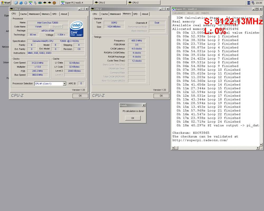
Task: Click the Package value mPGA-479M
Action: (48, 31)
